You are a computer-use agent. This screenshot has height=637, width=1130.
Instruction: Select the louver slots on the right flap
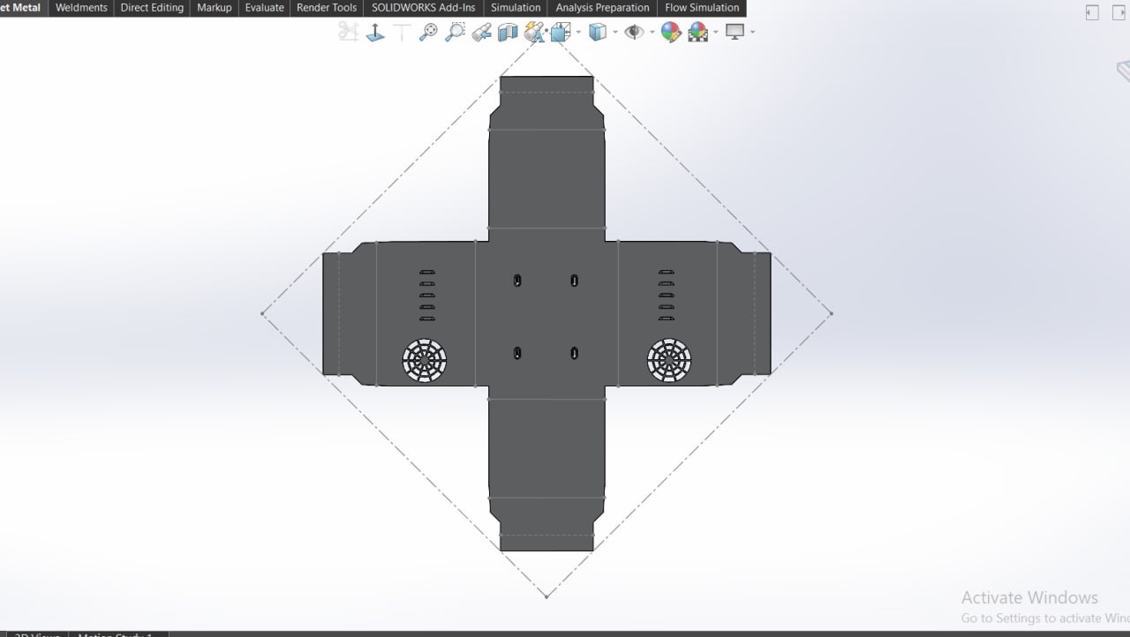[x=667, y=295]
